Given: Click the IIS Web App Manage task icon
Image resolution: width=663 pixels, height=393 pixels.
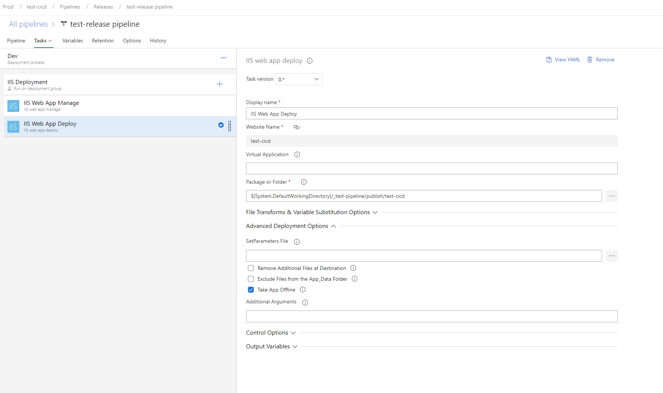Looking at the screenshot, I should [x=13, y=106].
